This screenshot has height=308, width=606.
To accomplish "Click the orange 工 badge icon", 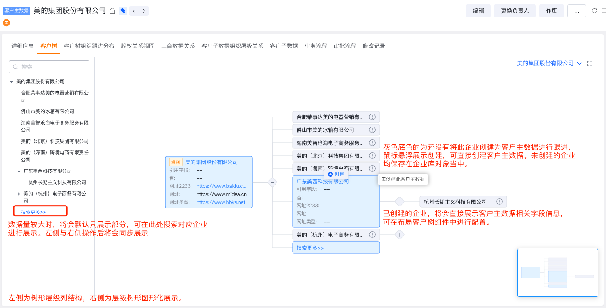I will tap(6, 23).
